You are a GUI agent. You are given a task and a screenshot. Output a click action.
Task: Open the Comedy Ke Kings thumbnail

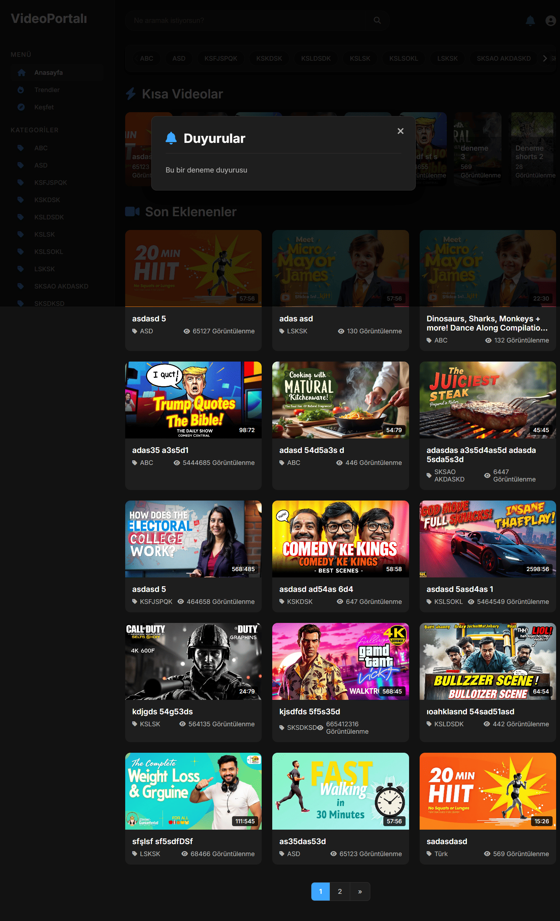point(340,539)
